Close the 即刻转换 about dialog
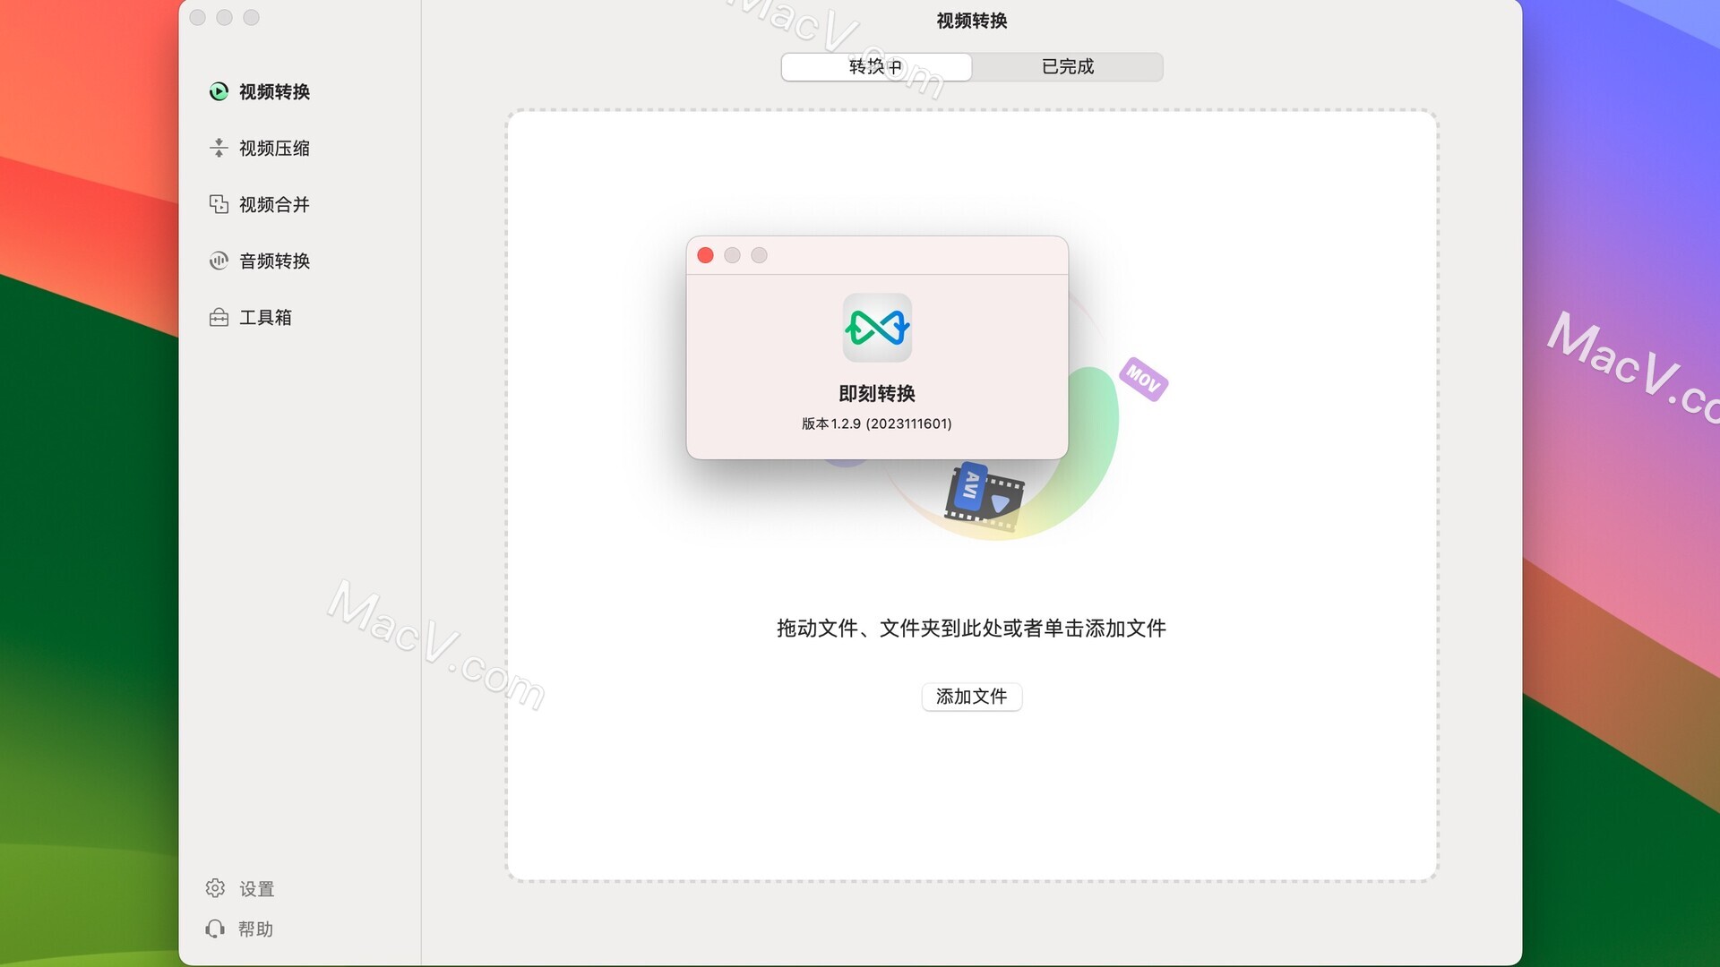The height and width of the screenshot is (967, 1720). point(705,255)
